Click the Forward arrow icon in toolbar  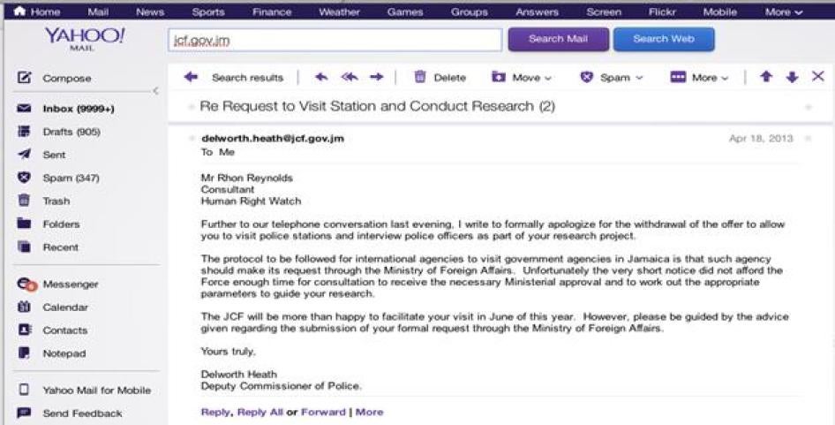pyautogui.click(x=377, y=78)
